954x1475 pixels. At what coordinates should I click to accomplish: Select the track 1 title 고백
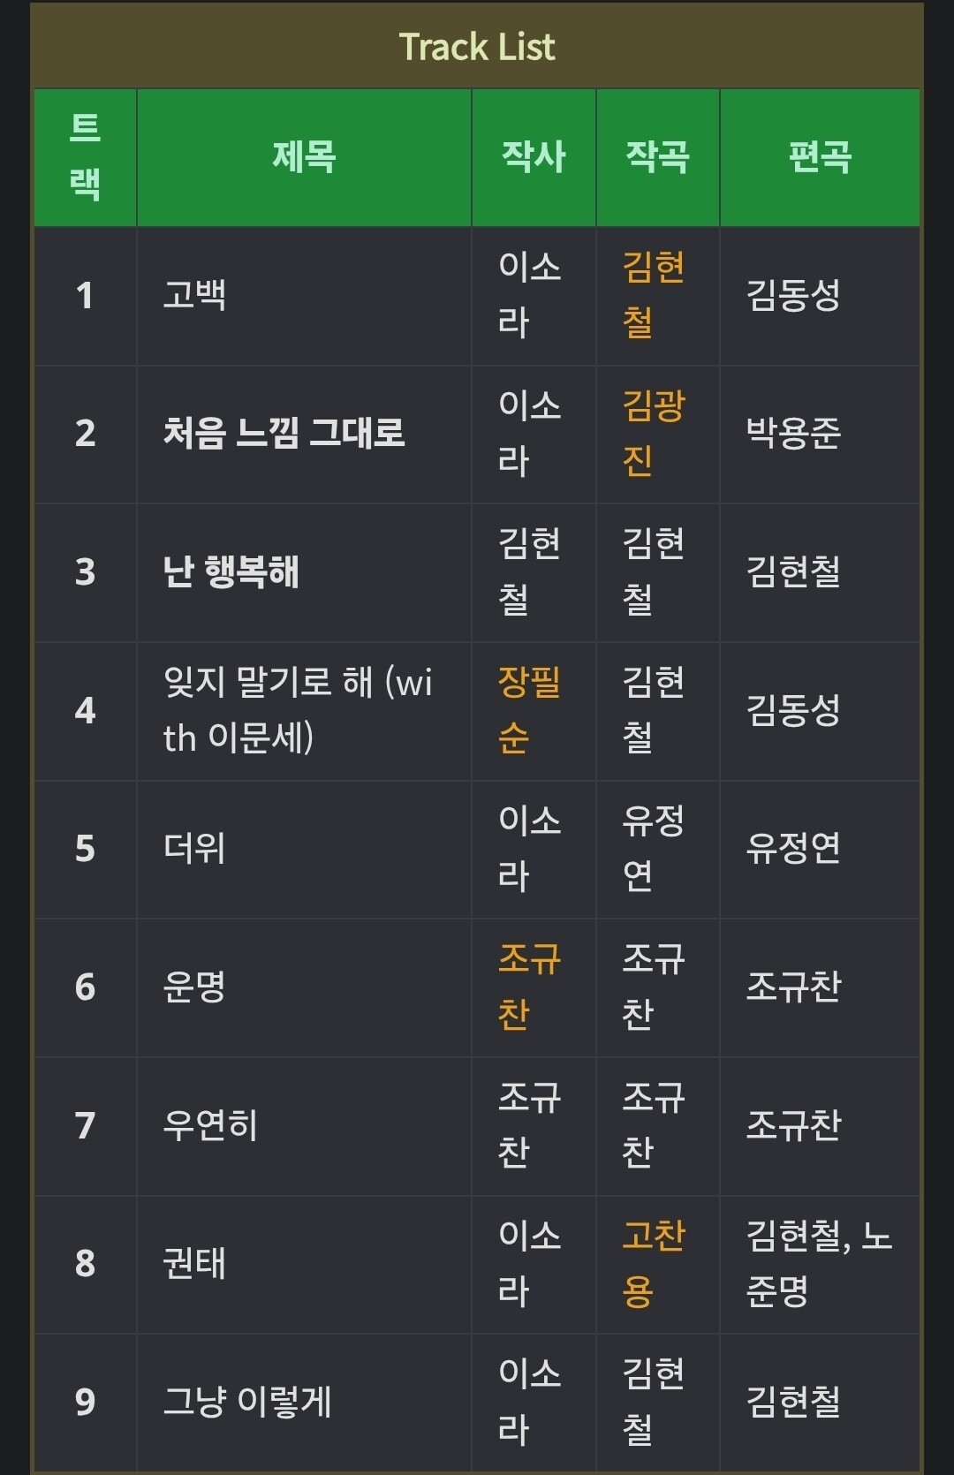[x=195, y=294]
